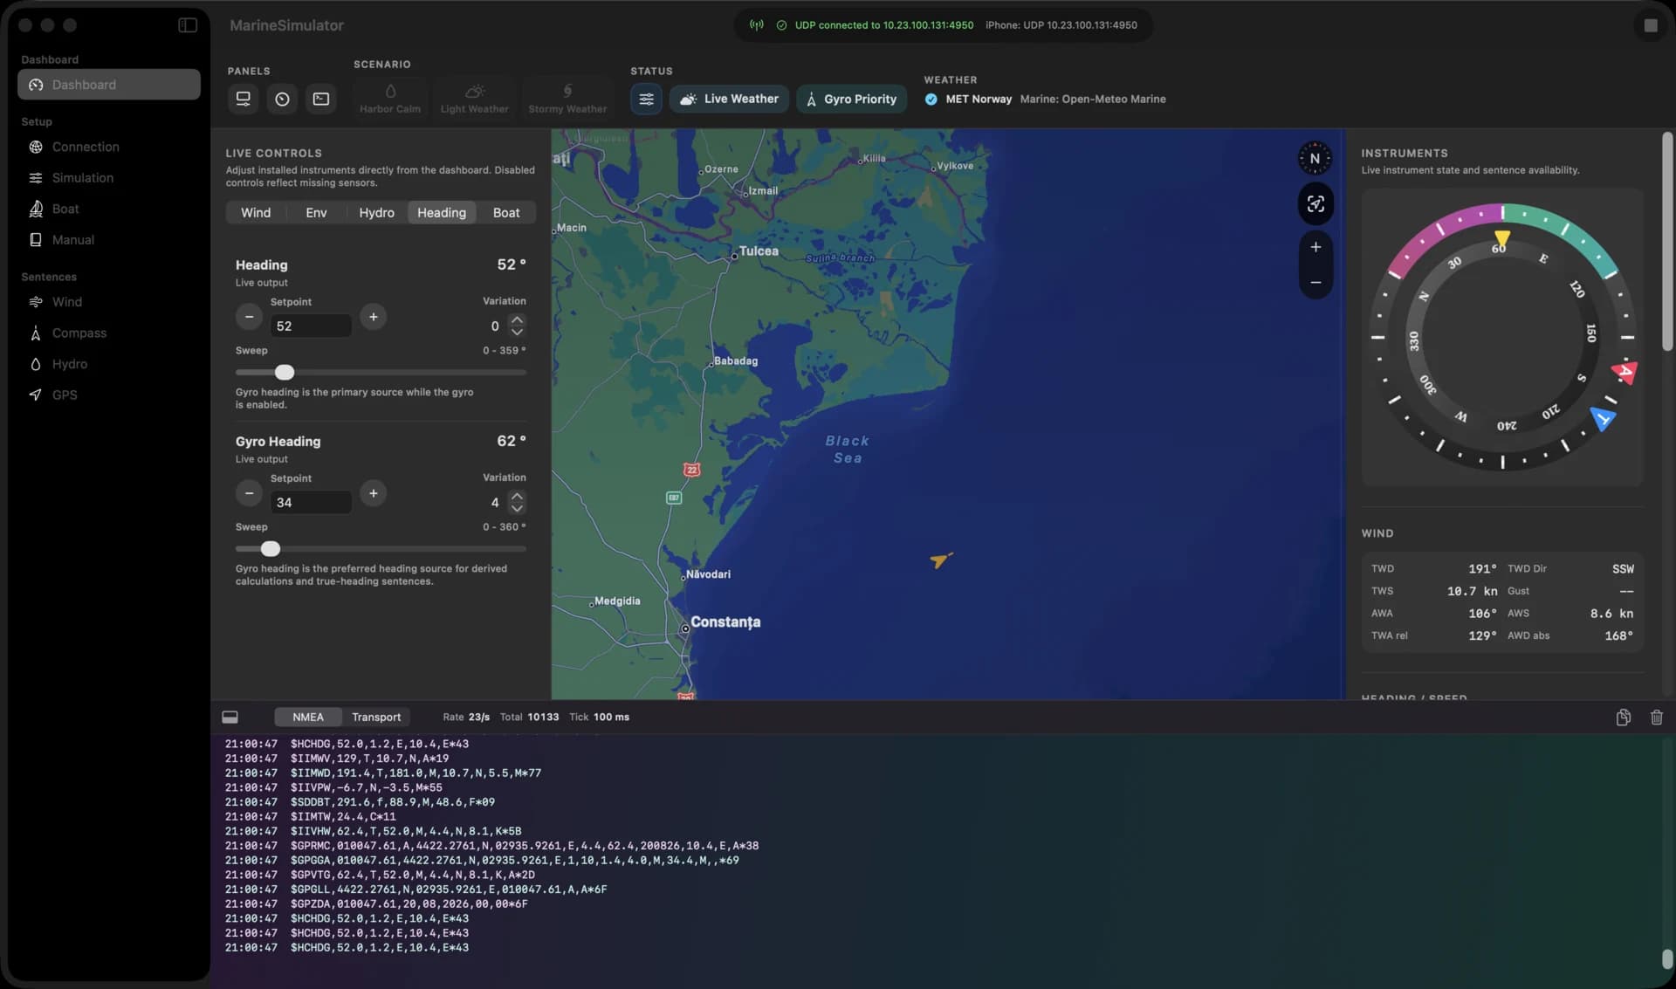Increase the Gyro Heading setpoint

373,493
